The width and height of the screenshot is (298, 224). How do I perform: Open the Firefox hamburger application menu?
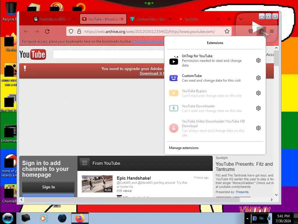pos(272,31)
